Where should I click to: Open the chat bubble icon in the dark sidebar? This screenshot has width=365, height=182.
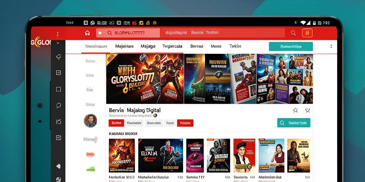point(59,106)
